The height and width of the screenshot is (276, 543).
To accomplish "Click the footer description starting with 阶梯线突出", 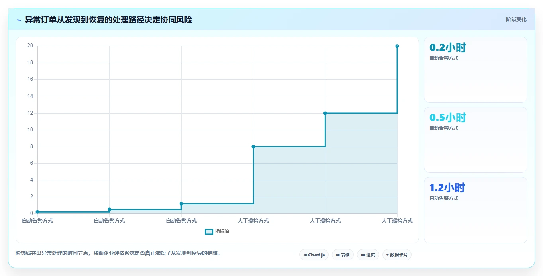I will click(118, 253).
